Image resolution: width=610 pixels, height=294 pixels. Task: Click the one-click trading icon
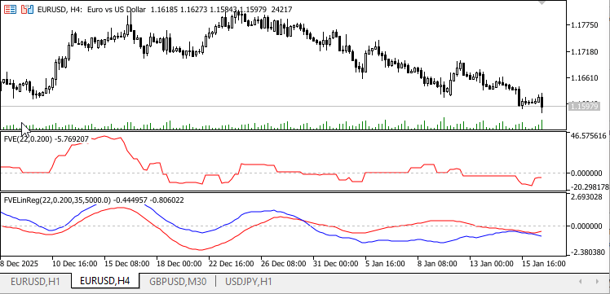click(27, 9)
